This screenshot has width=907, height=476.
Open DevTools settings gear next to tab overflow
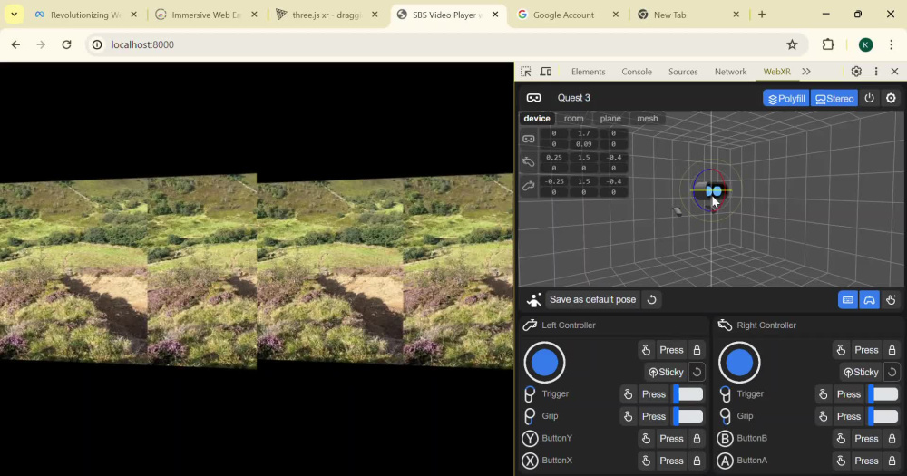click(856, 72)
